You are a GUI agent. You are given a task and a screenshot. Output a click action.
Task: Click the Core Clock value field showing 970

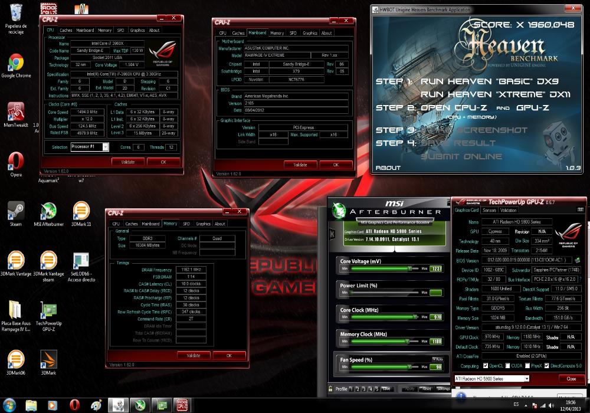click(436, 317)
